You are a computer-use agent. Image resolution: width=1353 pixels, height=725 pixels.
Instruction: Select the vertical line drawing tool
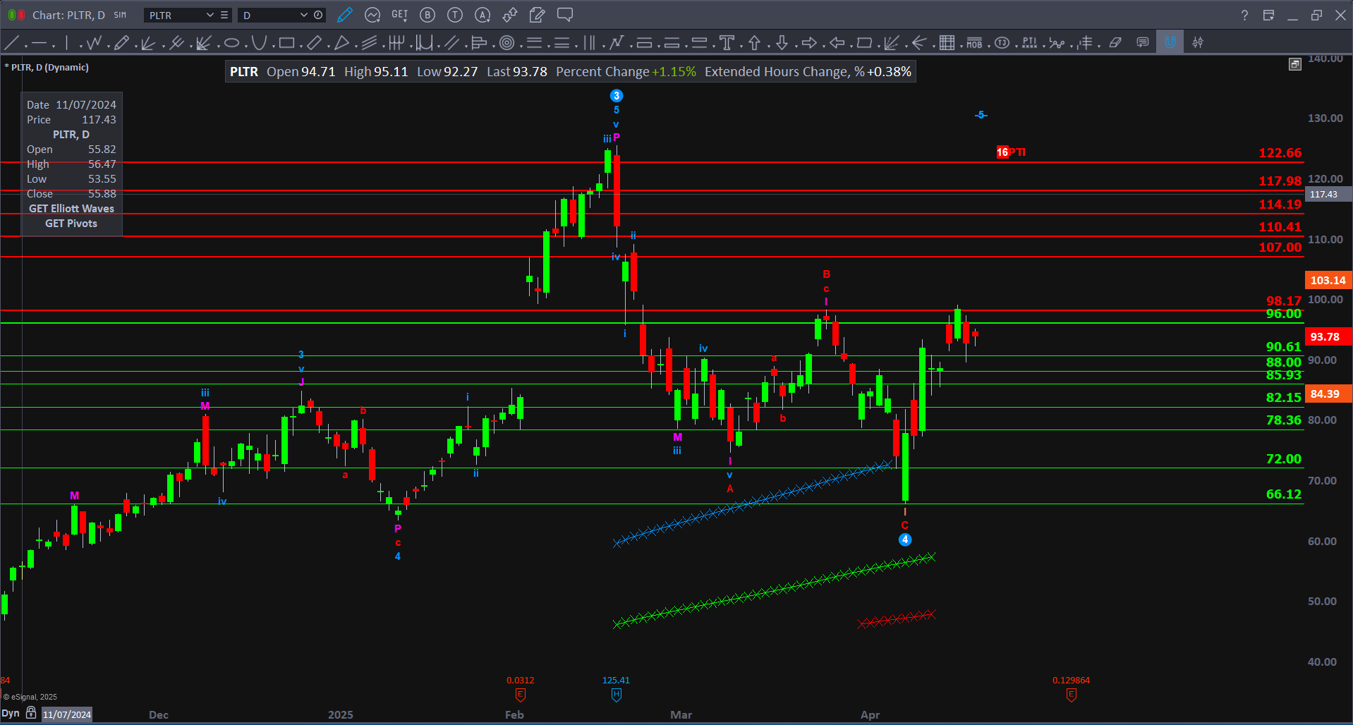(x=66, y=43)
